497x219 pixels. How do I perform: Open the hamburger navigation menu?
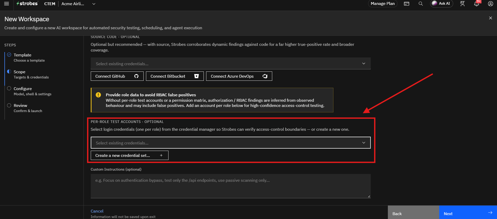(x=7, y=4)
